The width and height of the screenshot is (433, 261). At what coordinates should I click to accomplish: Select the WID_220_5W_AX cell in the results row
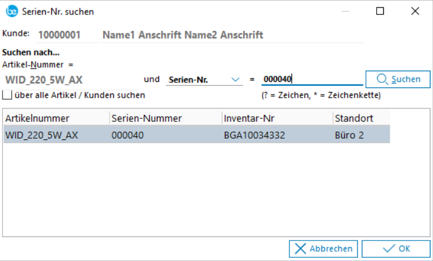(x=42, y=136)
